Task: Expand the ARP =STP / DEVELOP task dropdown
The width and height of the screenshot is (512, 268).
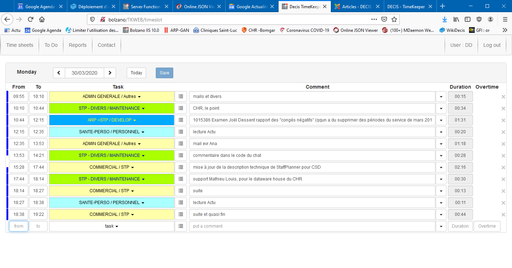Action: tap(112, 120)
